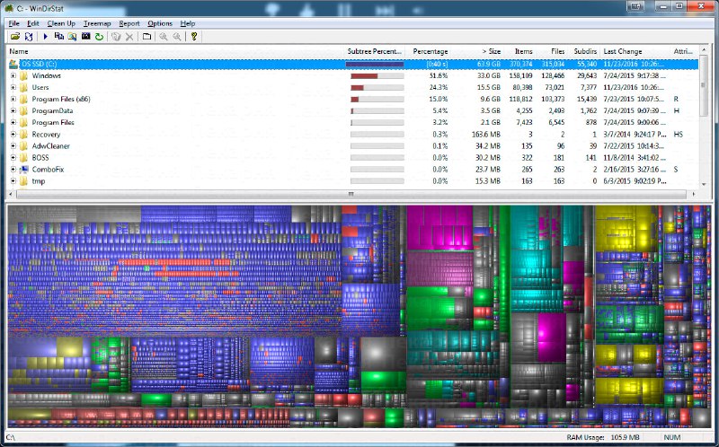Expand the Program Files (x86) node
Screen dimensions: 719x447
click(13, 99)
